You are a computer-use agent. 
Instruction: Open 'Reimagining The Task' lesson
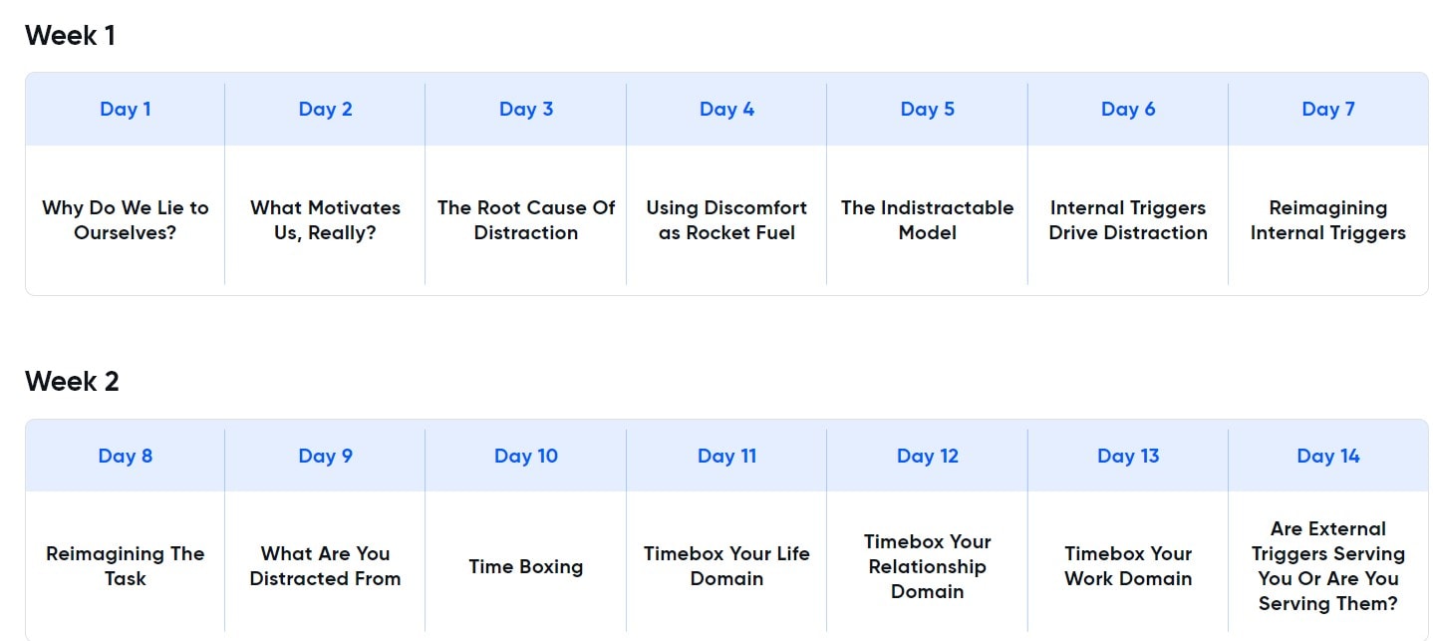(x=126, y=566)
